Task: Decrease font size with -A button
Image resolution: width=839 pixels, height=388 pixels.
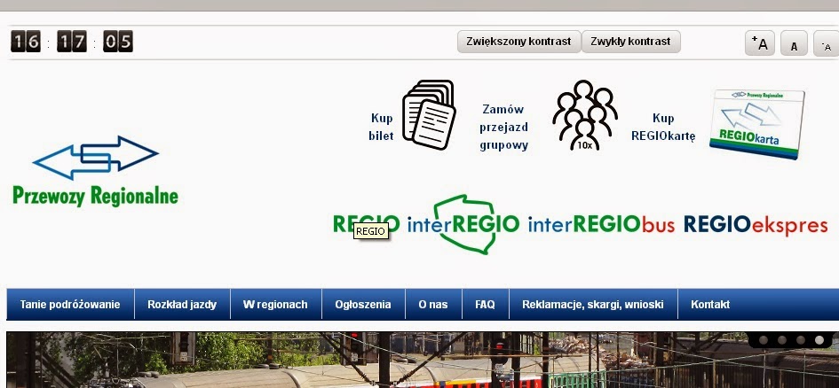Action: pyautogui.click(x=827, y=43)
